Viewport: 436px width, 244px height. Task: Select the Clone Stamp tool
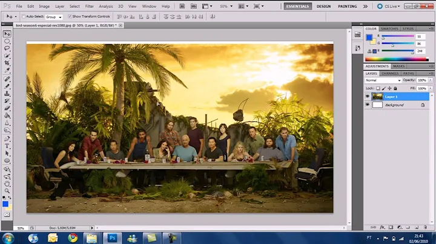click(x=7, y=94)
